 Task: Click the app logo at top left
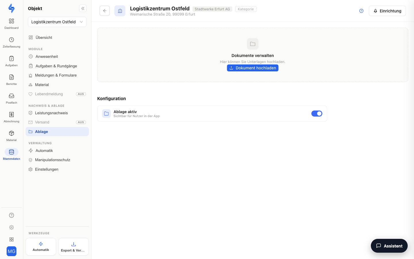11,8
